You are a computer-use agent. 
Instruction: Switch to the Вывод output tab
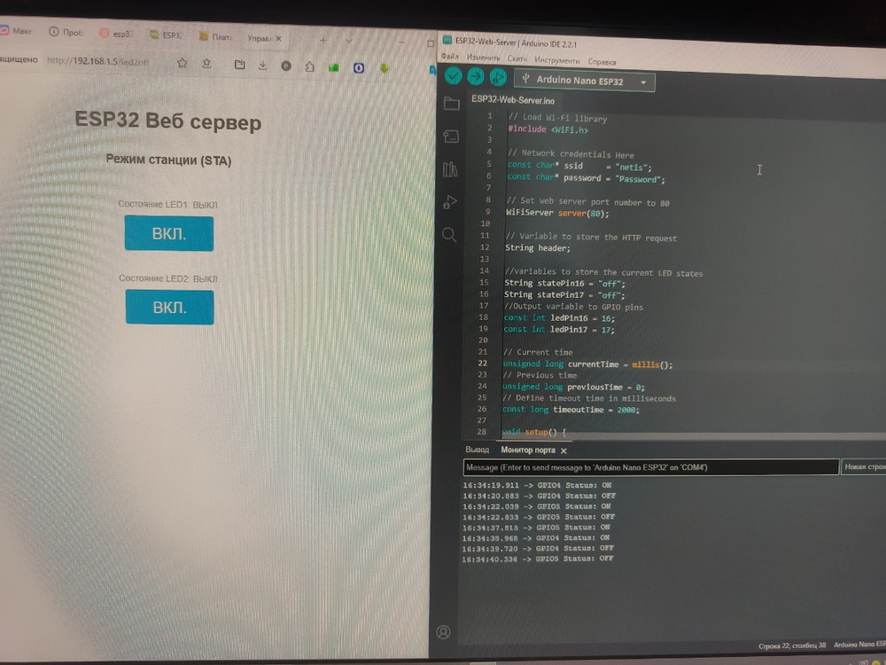[478, 450]
